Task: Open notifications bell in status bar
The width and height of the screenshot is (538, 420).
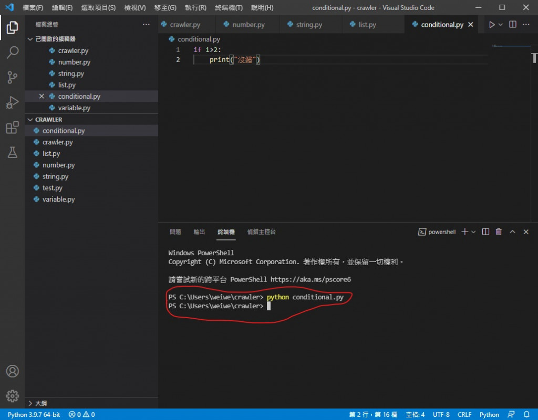Action: 526,415
